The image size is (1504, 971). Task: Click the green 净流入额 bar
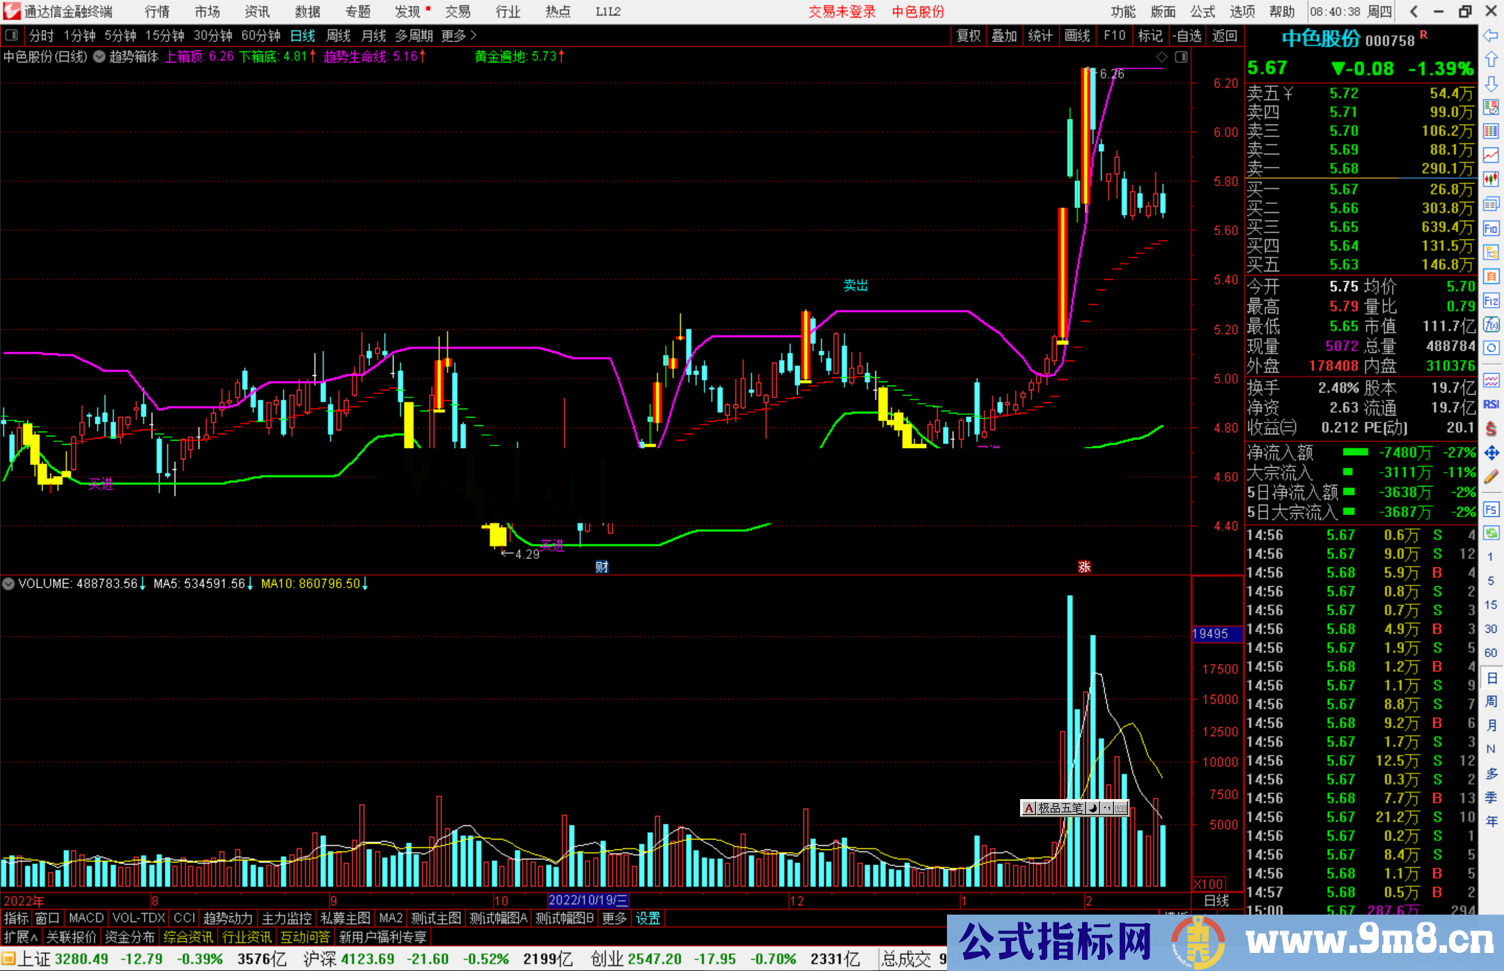pos(1355,452)
